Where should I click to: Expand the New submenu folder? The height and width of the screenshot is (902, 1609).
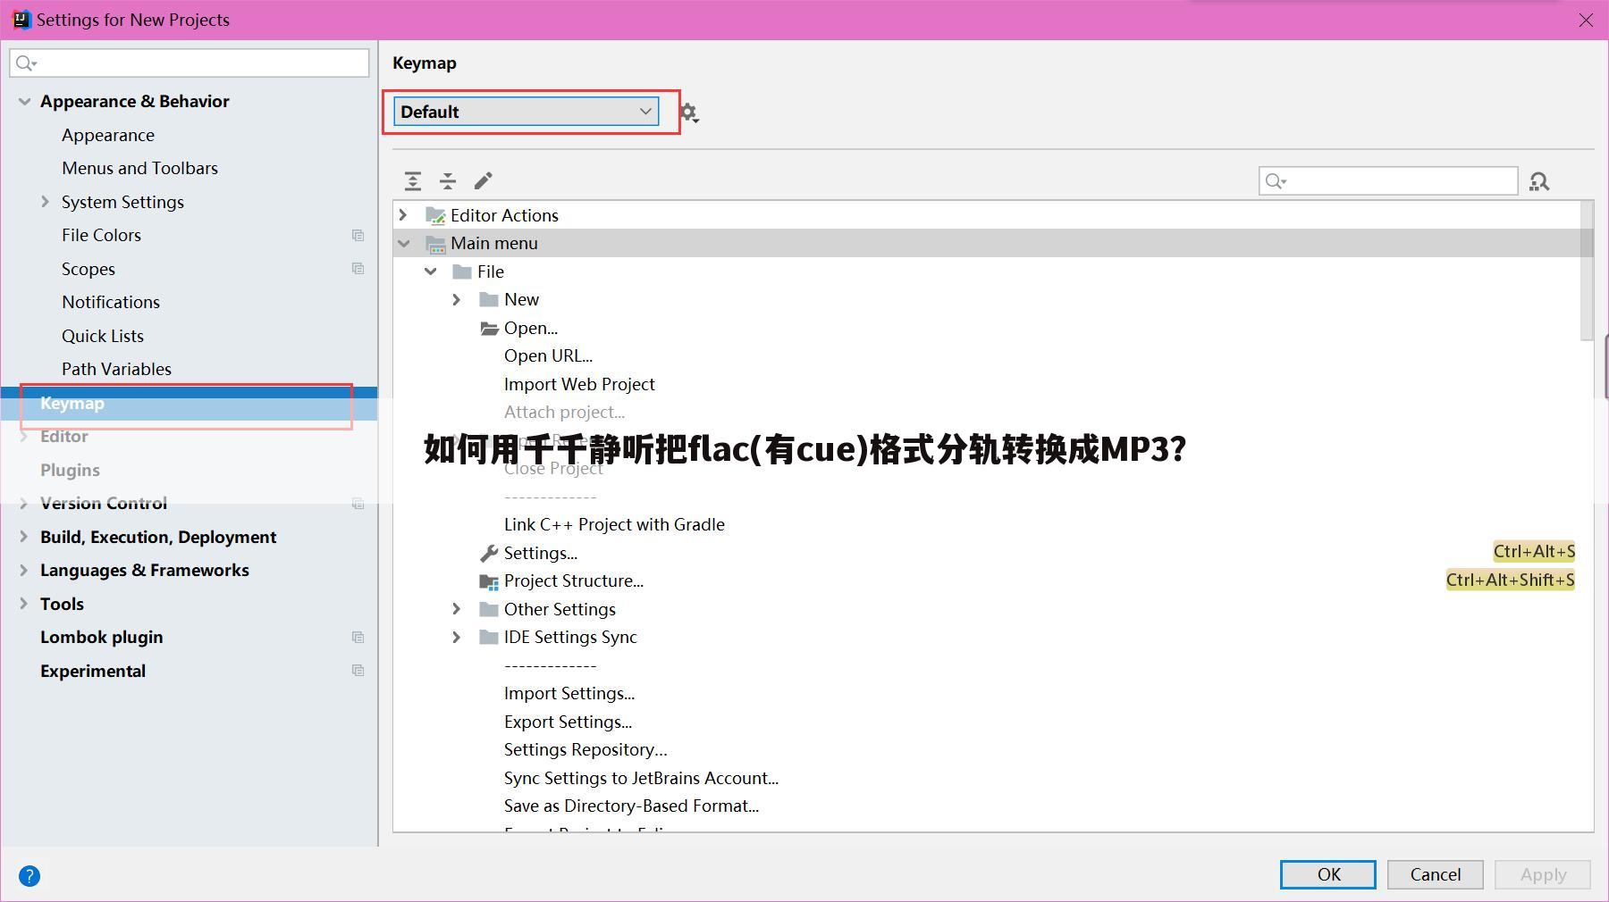[x=457, y=300]
